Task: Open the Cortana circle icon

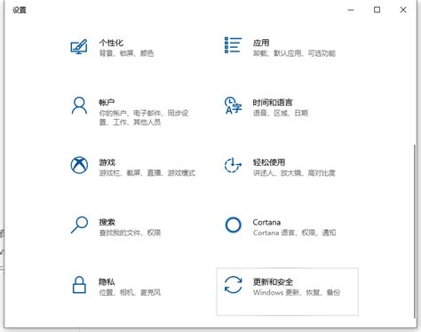Action: pos(233,225)
